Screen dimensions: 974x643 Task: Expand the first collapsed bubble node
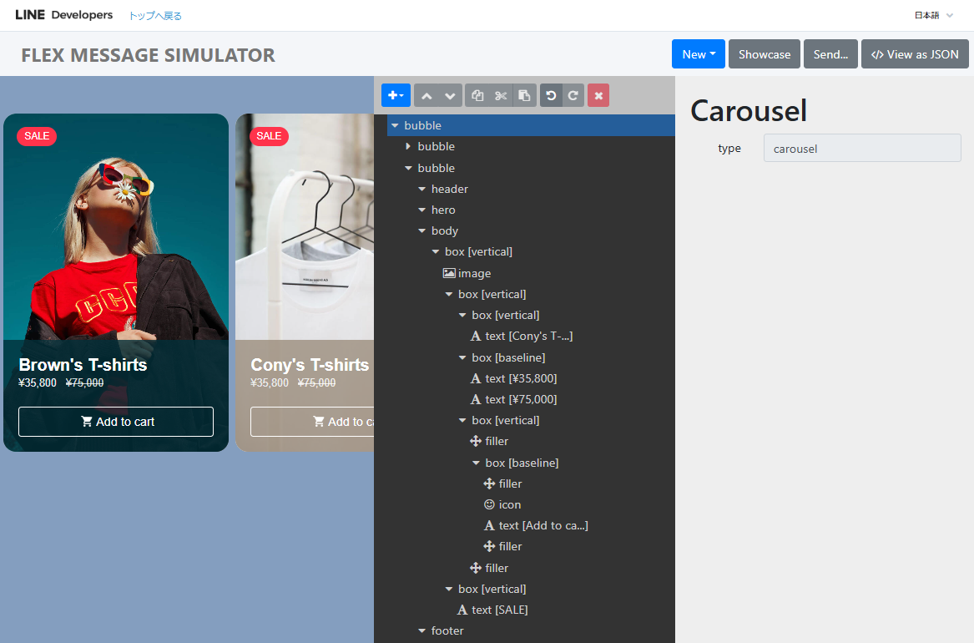pos(408,147)
